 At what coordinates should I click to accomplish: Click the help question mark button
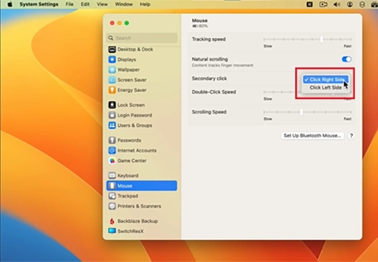pyautogui.click(x=352, y=135)
